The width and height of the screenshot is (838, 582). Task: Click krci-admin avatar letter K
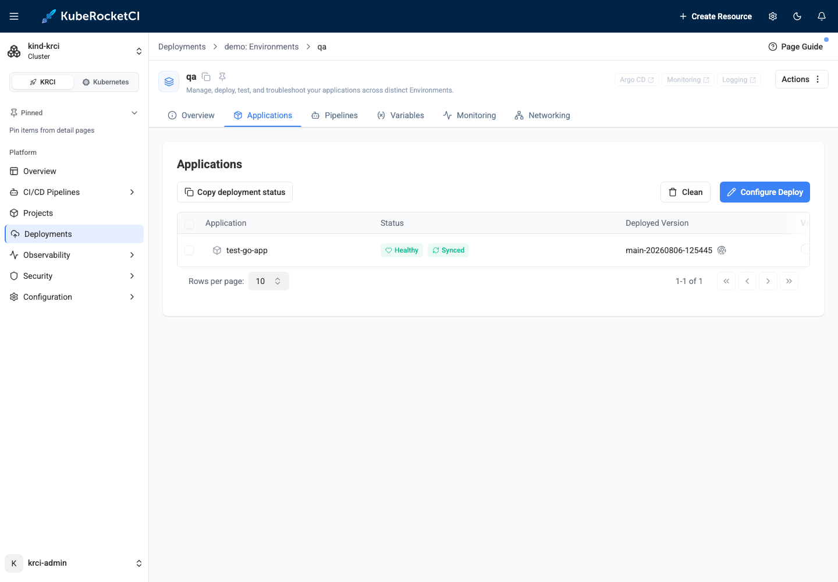point(14,563)
